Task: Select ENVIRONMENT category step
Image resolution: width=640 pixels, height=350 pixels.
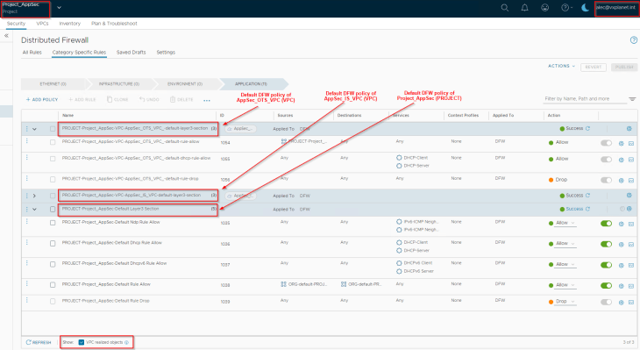Action: [185, 84]
